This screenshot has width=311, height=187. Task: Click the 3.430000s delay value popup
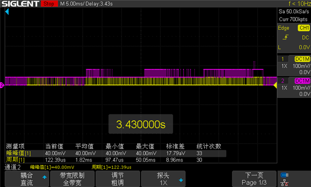coord(140,124)
